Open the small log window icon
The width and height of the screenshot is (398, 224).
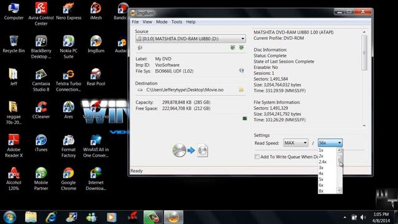[244, 118]
